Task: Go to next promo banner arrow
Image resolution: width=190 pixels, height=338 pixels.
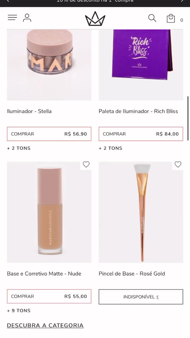Action: pyautogui.click(x=182, y=1)
